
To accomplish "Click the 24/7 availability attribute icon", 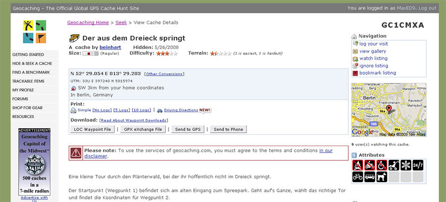I will click(x=418, y=165).
